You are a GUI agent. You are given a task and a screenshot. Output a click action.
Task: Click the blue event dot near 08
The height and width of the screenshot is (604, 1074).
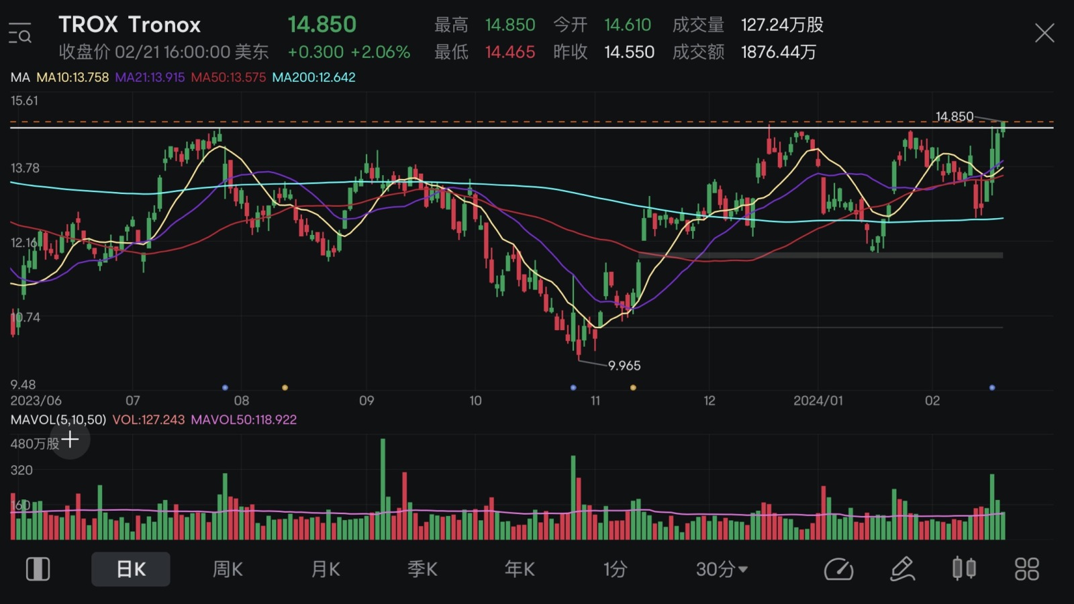pos(225,387)
